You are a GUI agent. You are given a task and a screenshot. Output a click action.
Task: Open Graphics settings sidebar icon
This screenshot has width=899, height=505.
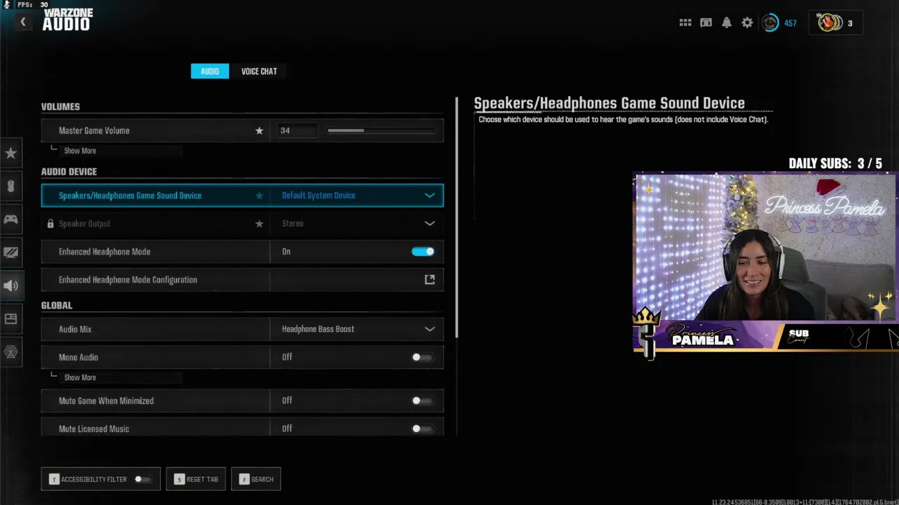click(x=11, y=252)
